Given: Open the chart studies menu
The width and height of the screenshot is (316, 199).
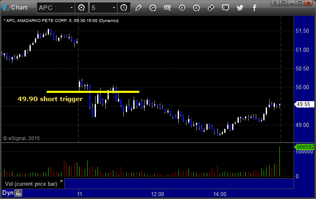Looking at the screenshot, I should pyautogui.click(x=153, y=8).
